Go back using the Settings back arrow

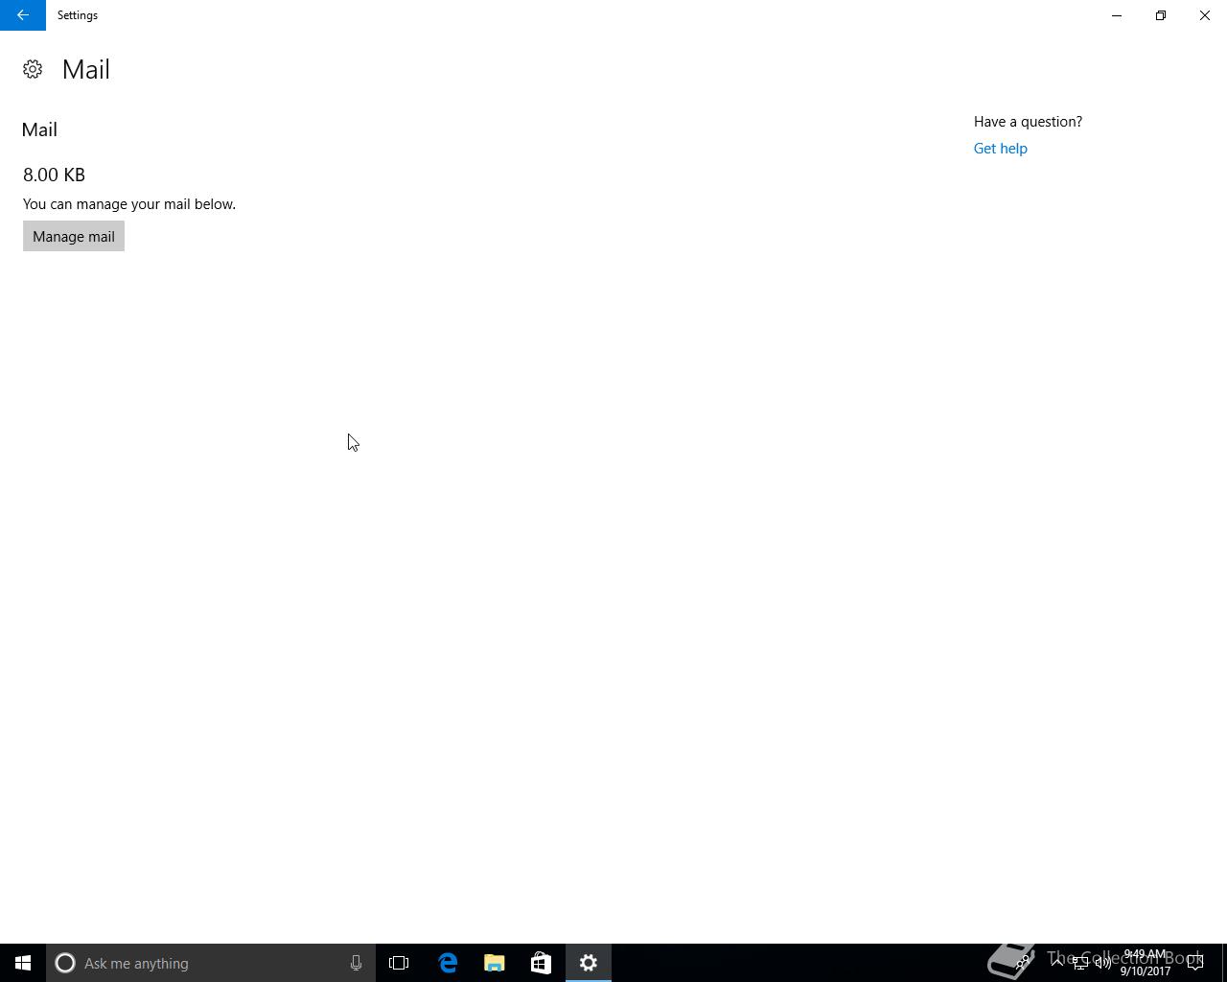(23, 15)
